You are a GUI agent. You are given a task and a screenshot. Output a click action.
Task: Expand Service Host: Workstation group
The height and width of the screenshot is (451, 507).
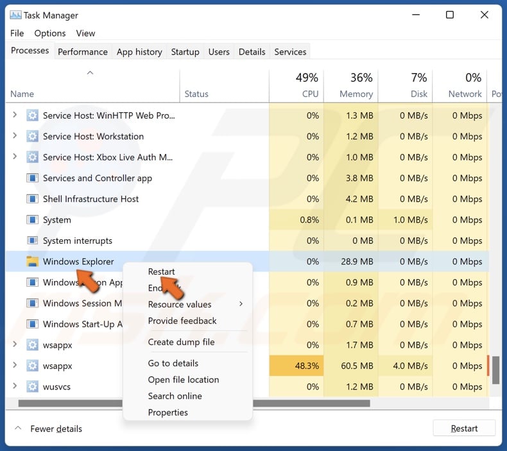click(15, 135)
